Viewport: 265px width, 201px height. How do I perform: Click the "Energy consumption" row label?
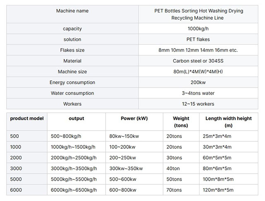click(x=72, y=82)
